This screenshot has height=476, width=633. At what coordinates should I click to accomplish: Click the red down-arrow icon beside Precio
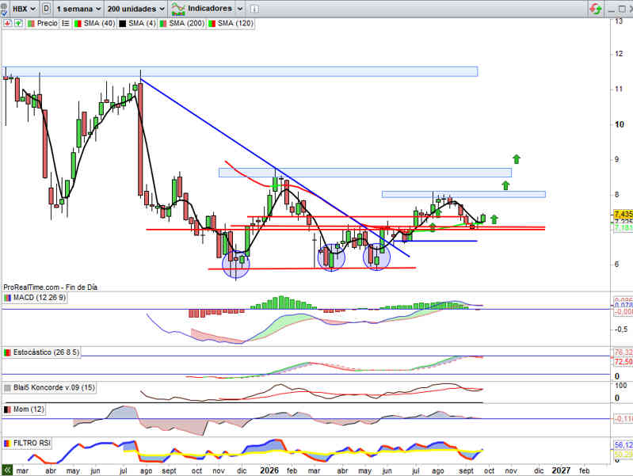coord(8,24)
